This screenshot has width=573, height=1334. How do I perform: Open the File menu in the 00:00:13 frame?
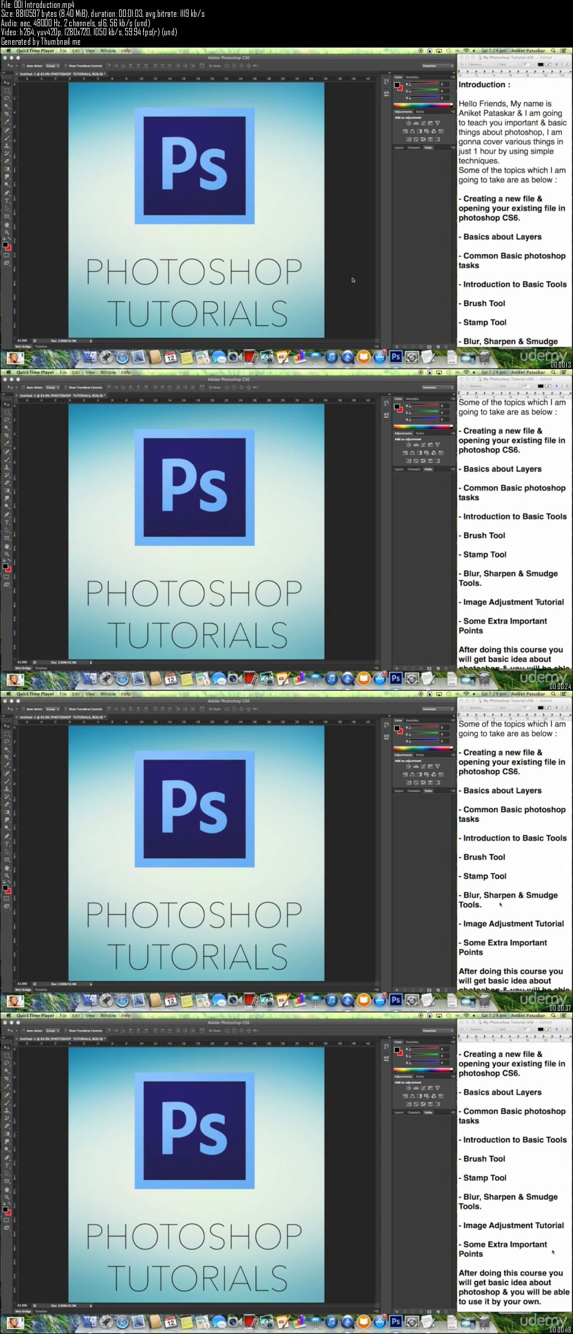point(63,51)
